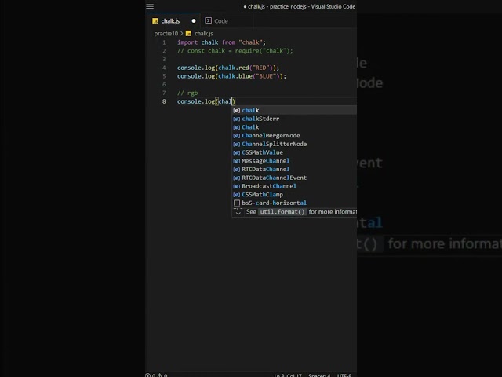This screenshot has width=502, height=377.
Task: Select the RTCDataChannelEvent suggestion
Action: tap(294, 178)
